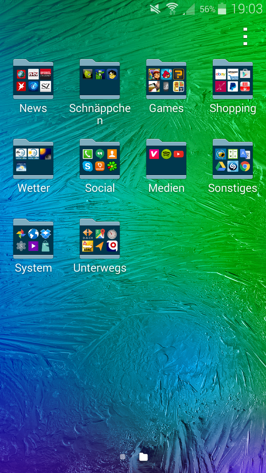This screenshot has width=266, height=473.
Task: Tap the Angry Birds icon in Games
Action: click(166, 74)
